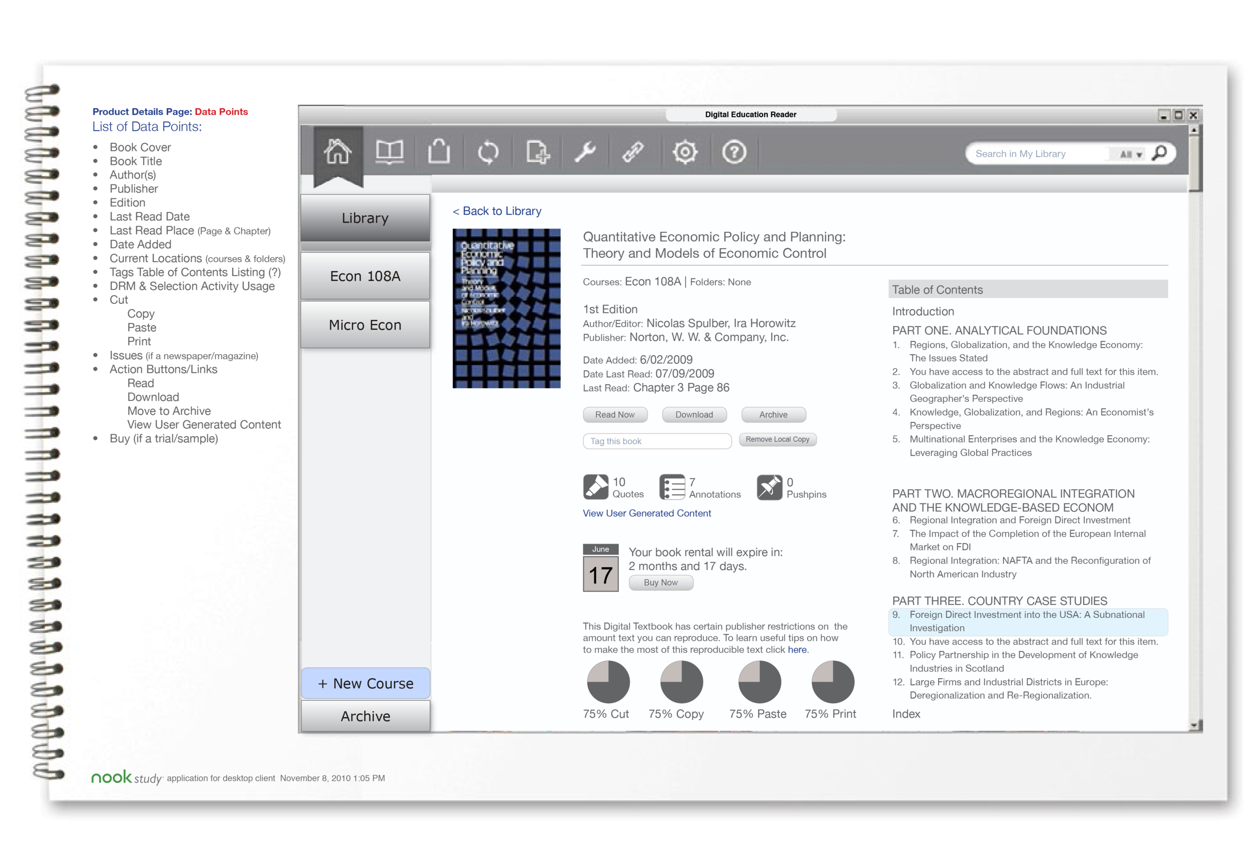This screenshot has width=1256, height=859.
Task: Click Remove Local Copy button
Action: [777, 439]
